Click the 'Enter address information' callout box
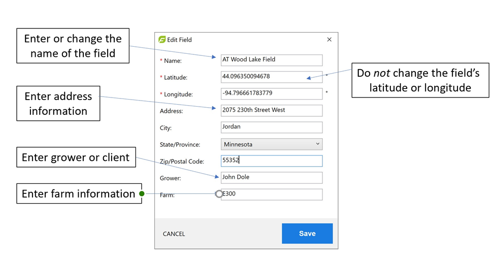The width and height of the screenshot is (495, 258). pos(58,104)
